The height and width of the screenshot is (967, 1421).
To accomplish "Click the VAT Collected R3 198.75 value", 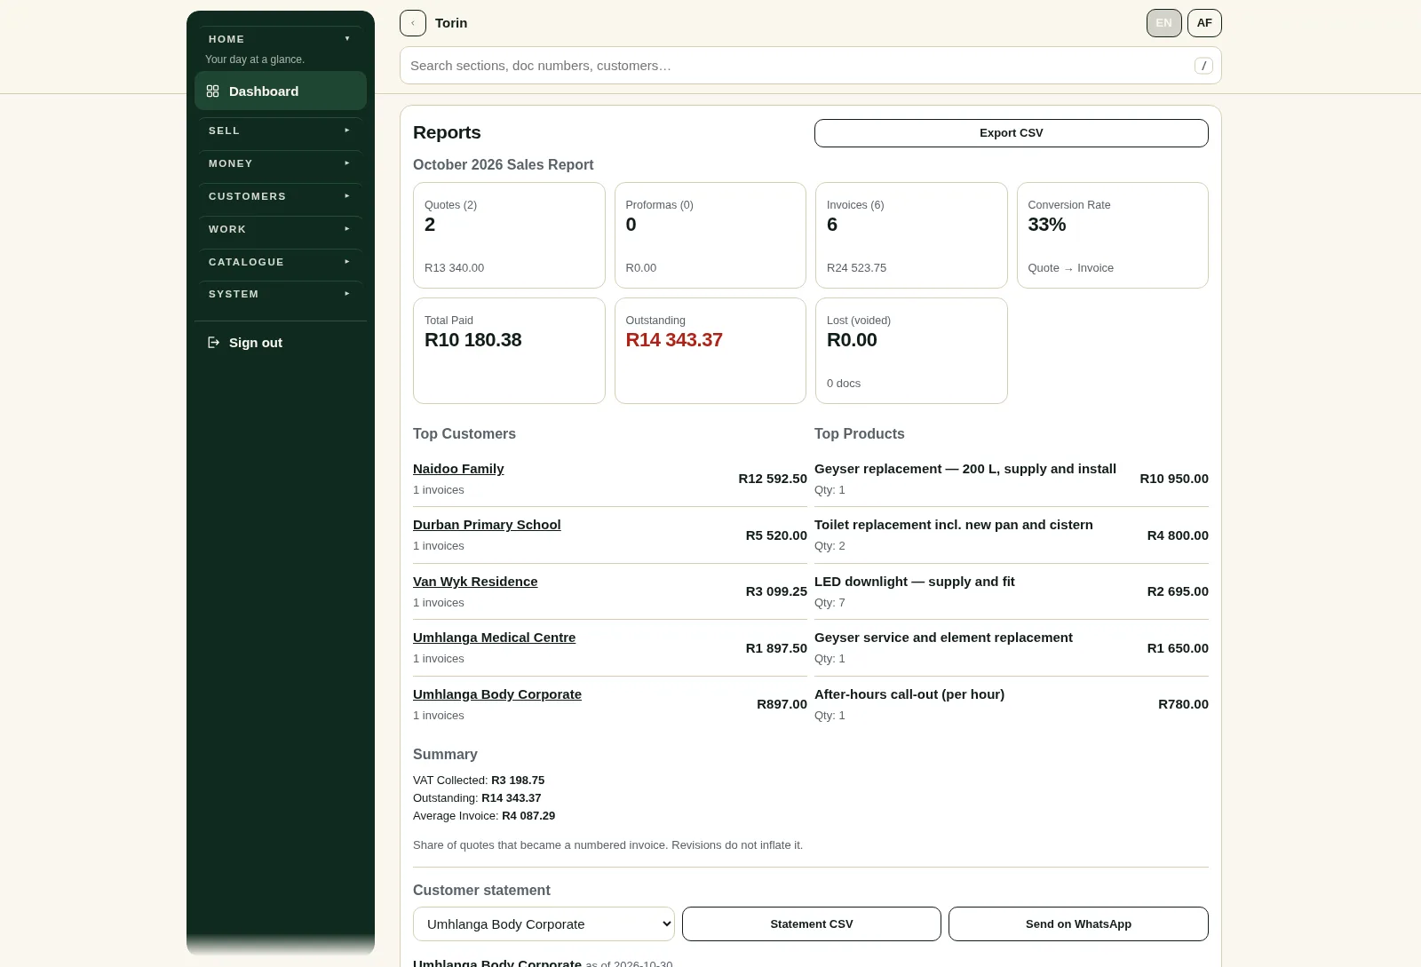I will click(x=518, y=781).
